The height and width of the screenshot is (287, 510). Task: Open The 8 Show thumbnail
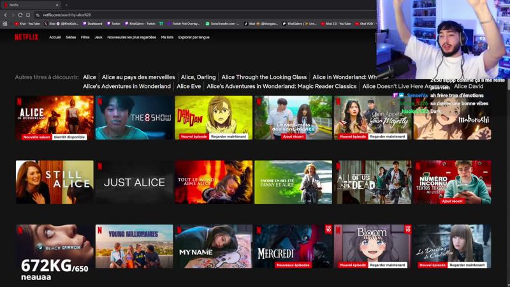[x=135, y=117]
